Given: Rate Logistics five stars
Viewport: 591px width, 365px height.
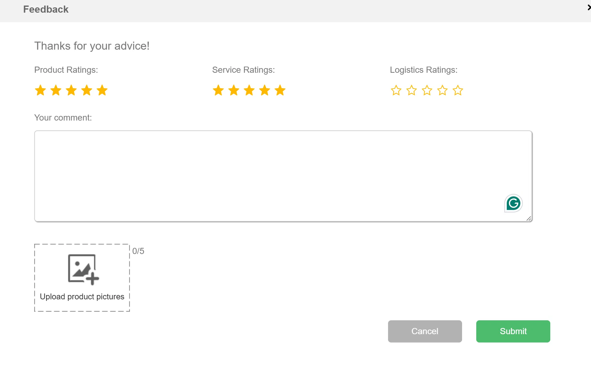Looking at the screenshot, I should point(458,91).
